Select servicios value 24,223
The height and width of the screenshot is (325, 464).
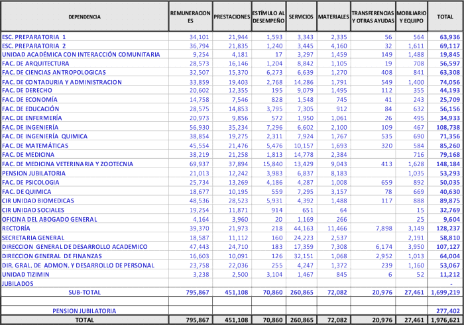304,238
